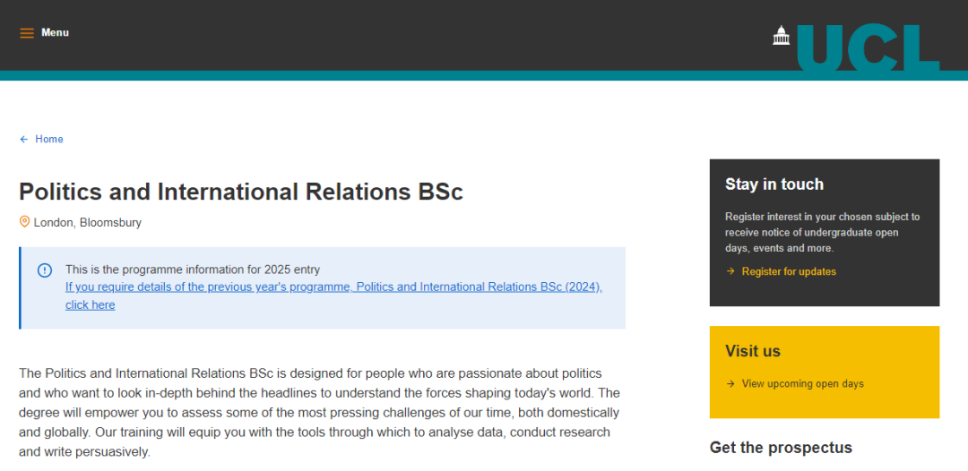
Task: Select the London, Bloomsbury location text
Action: tap(88, 223)
